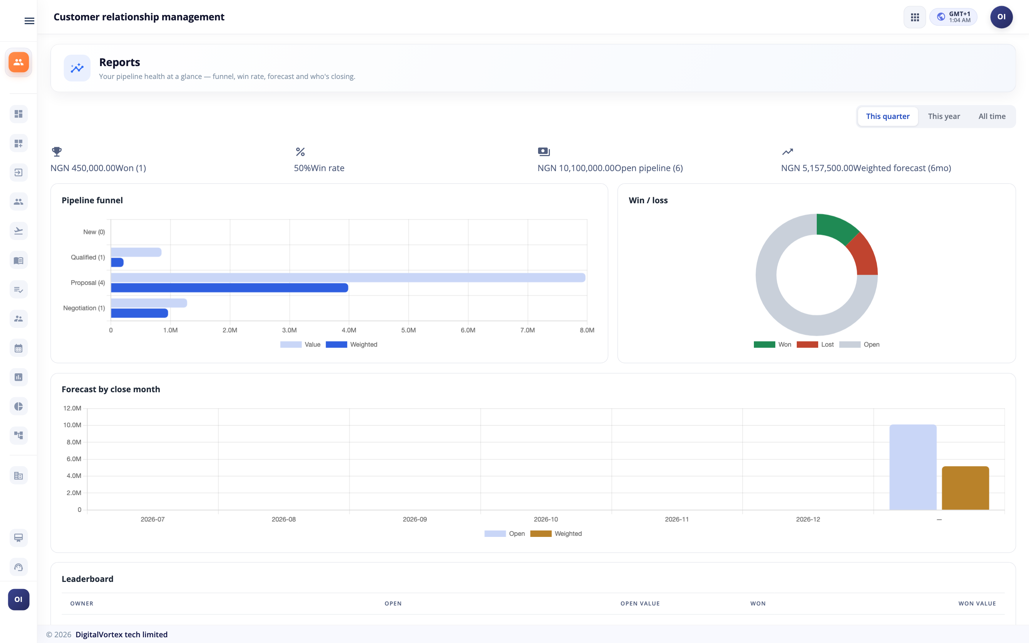The height and width of the screenshot is (643, 1029).
Task: Click the Negotiation dark blue weighted bar
Action: [139, 313]
